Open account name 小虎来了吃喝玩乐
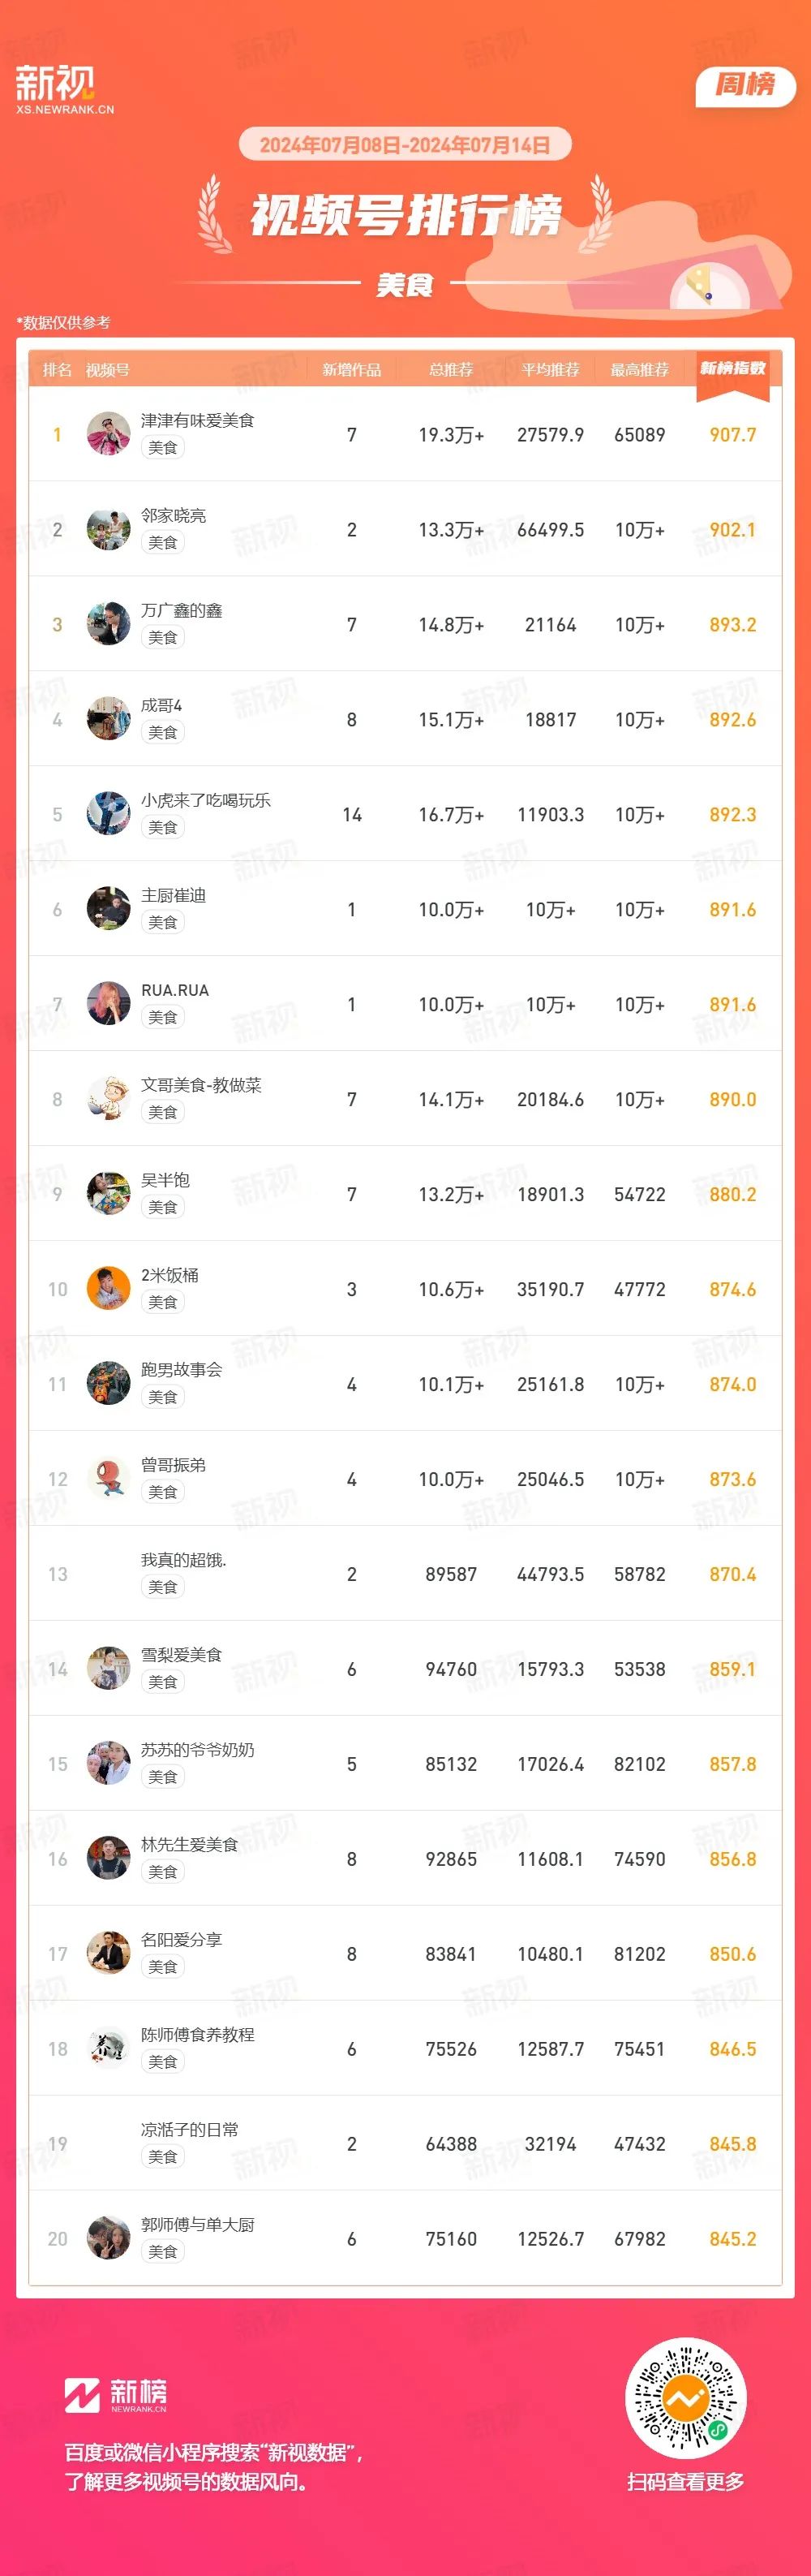 [x=206, y=800]
